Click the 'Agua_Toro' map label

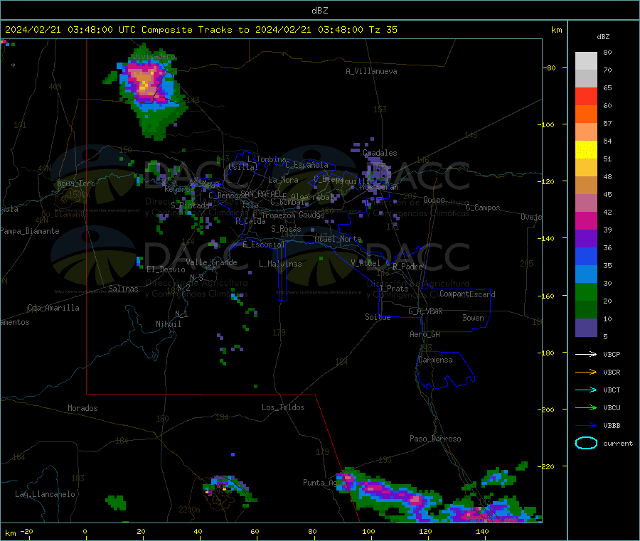tap(76, 183)
